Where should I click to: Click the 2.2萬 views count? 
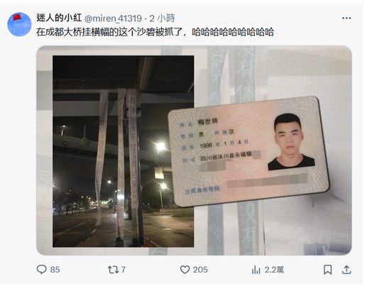(x=274, y=270)
